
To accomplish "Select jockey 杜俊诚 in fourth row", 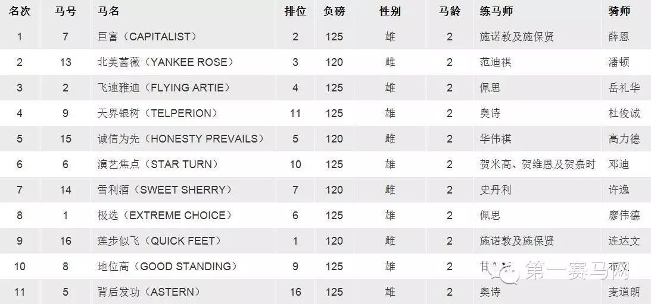I will pyautogui.click(x=624, y=113).
